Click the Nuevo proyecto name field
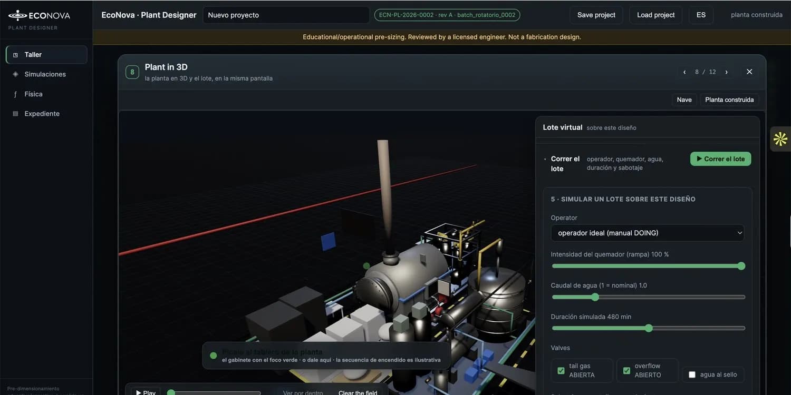 click(x=286, y=15)
